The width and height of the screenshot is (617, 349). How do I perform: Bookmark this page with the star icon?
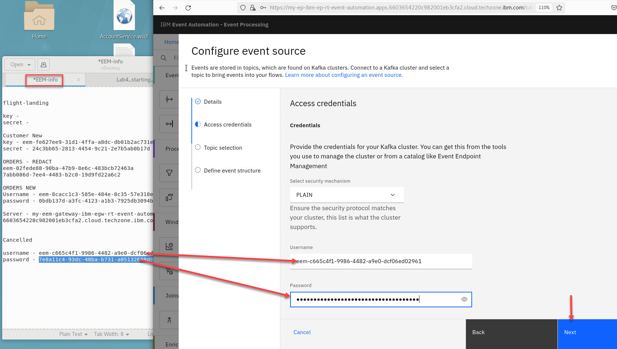point(559,8)
